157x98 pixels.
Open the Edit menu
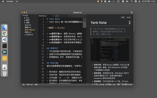[17, 1]
